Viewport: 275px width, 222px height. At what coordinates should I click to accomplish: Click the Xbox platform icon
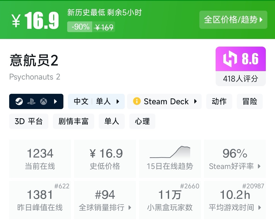click(x=44, y=101)
